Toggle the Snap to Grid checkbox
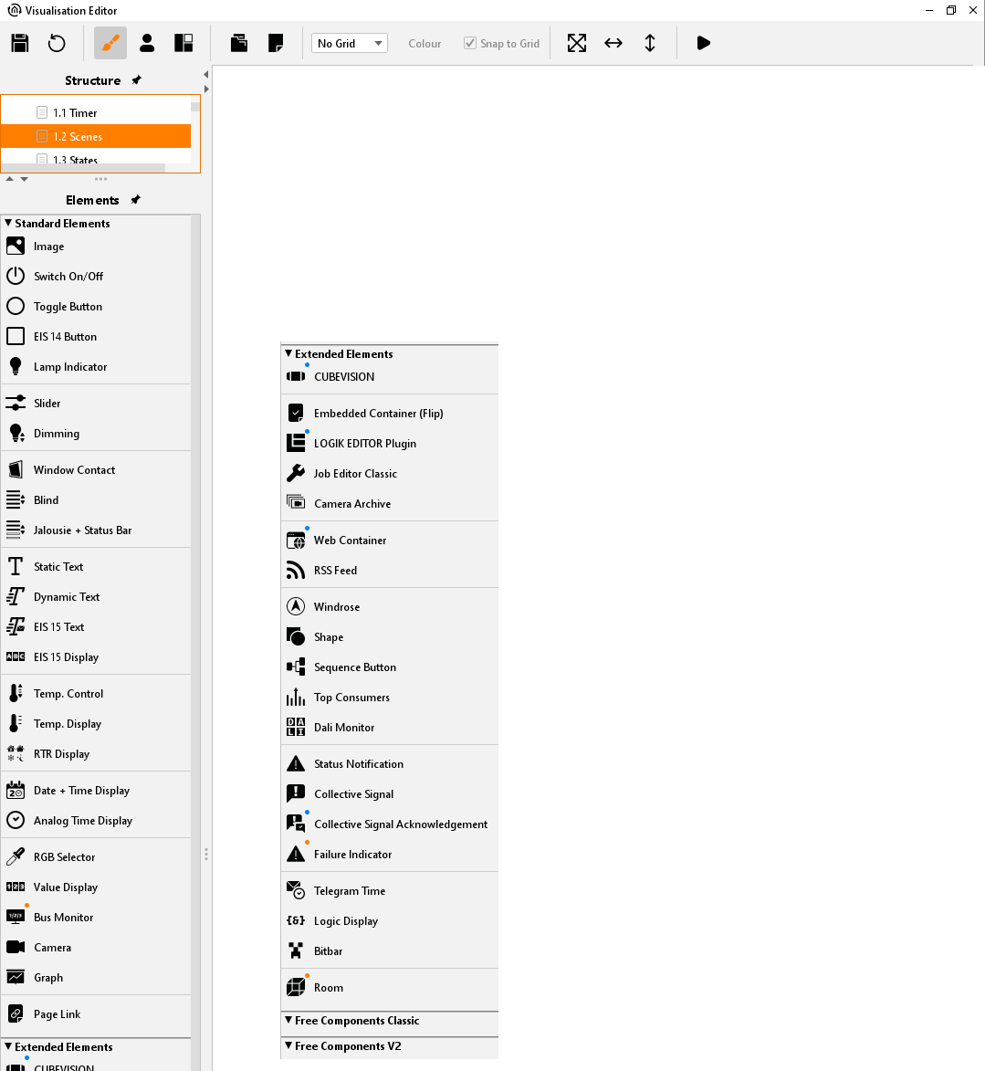 click(470, 43)
